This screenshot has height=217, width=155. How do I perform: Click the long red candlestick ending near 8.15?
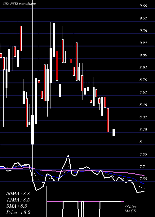pyautogui.click(x=108, y=120)
